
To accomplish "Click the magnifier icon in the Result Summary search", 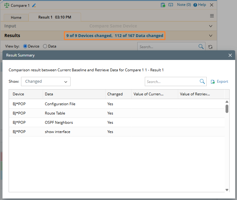I will (x=202, y=81).
